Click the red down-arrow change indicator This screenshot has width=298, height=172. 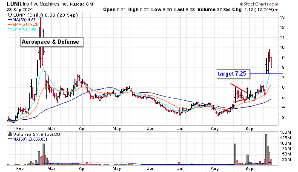pos(277,10)
